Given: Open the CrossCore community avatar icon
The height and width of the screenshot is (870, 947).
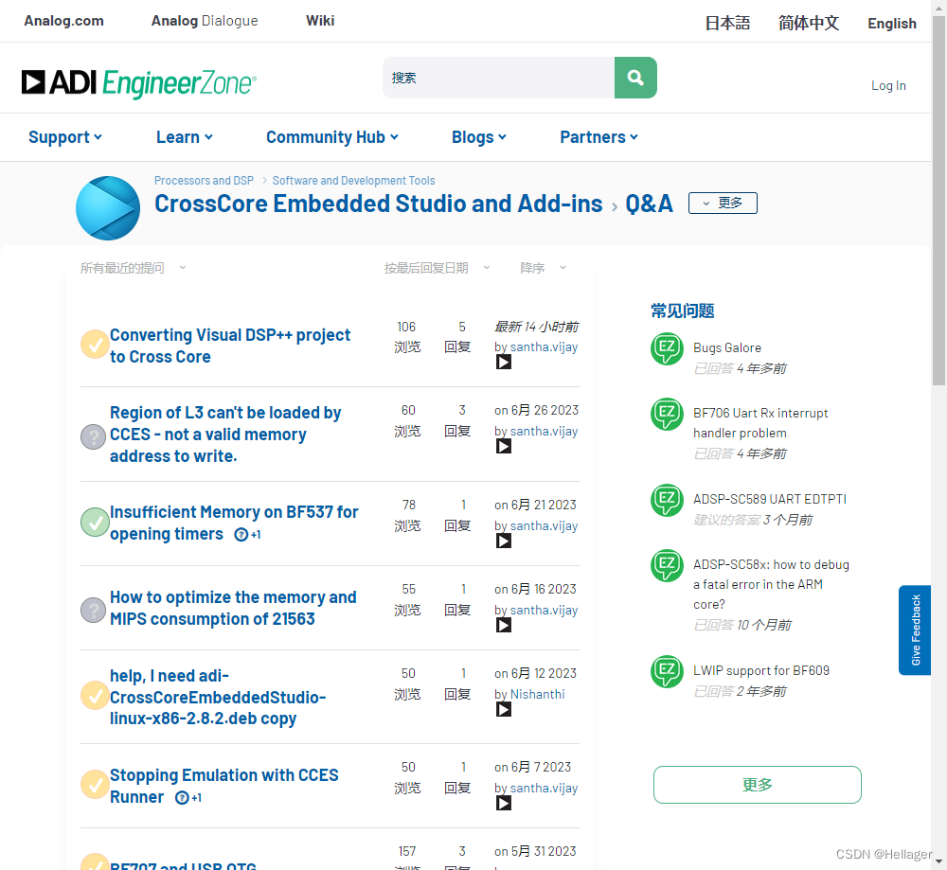Looking at the screenshot, I should (x=107, y=207).
